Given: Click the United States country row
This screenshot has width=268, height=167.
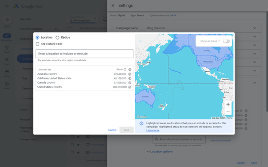Looking at the screenshot, I should coord(84,87).
